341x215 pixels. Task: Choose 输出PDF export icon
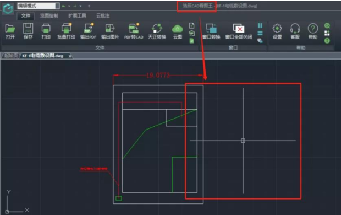(88, 31)
